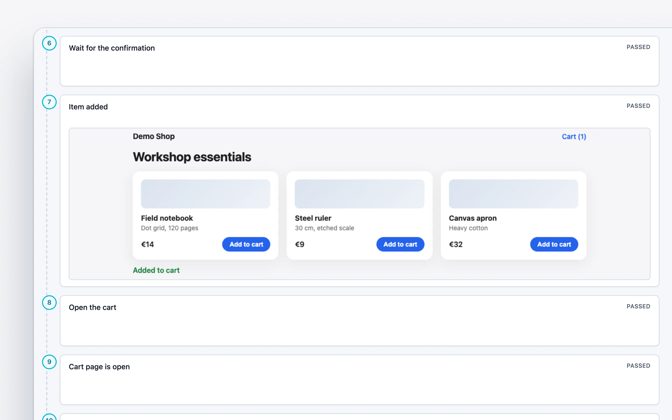
Task: Click '30 cm, etched scale' description
Action: click(x=324, y=228)
